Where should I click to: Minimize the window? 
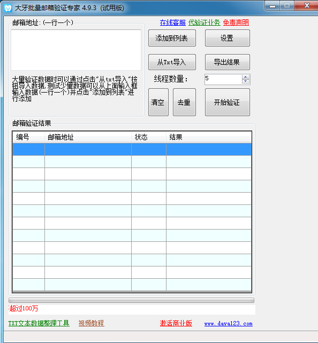pyautogui.click(x=272, y=6)
